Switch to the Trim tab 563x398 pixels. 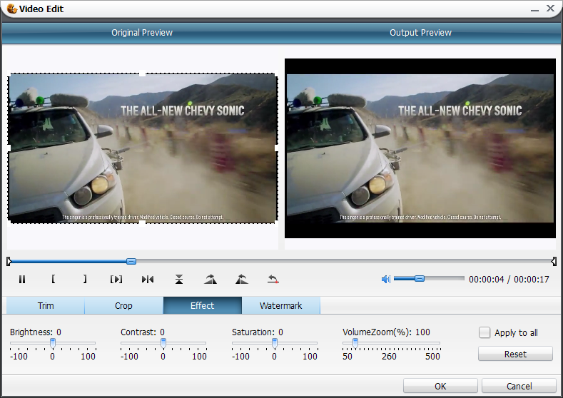point(46,306)
